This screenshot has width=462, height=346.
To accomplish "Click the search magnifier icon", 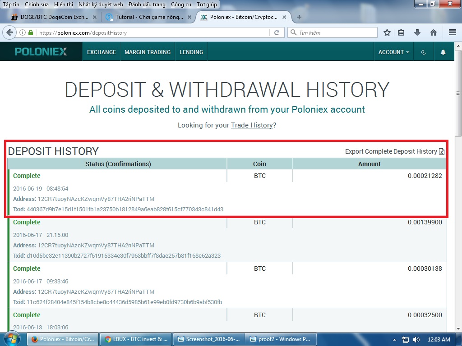I will click(x=293, y=32).
